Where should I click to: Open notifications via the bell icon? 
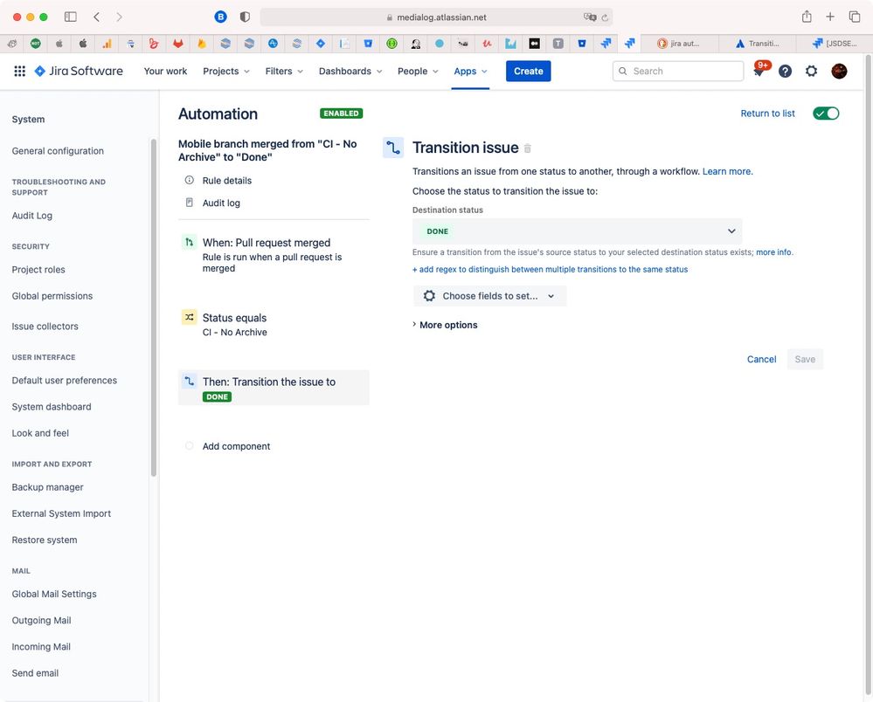click(758, 71)
